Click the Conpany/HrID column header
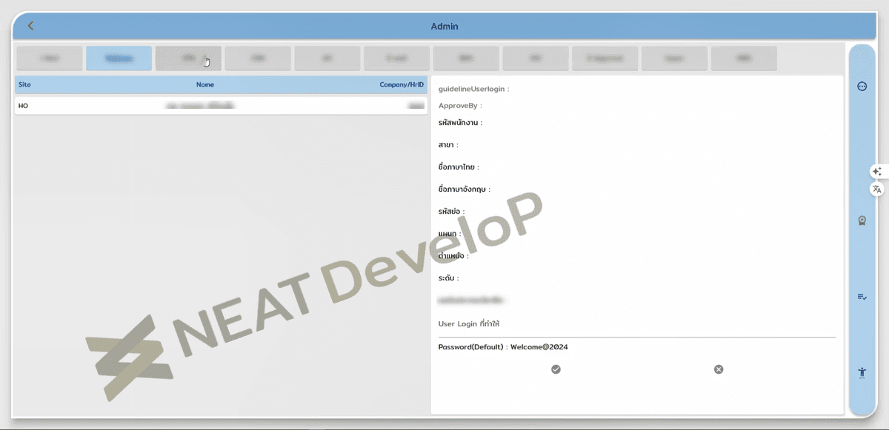This screenshot has height=430, width=889. coord(402,84)
